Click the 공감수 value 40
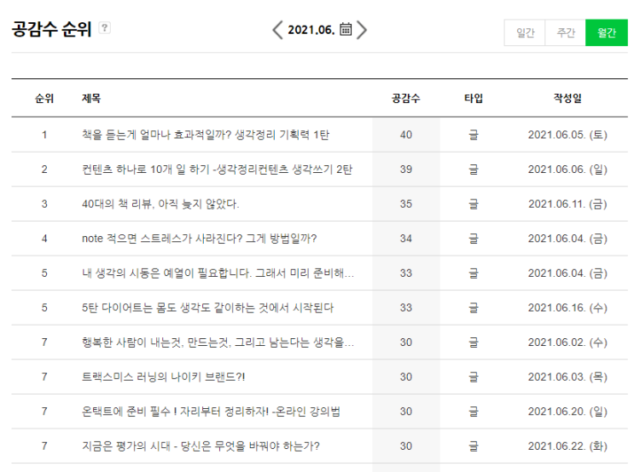The image size is (634, 472). [406, 135]
